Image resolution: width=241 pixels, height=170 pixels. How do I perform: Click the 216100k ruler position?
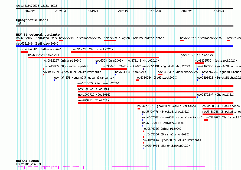[x=92, y=11]
